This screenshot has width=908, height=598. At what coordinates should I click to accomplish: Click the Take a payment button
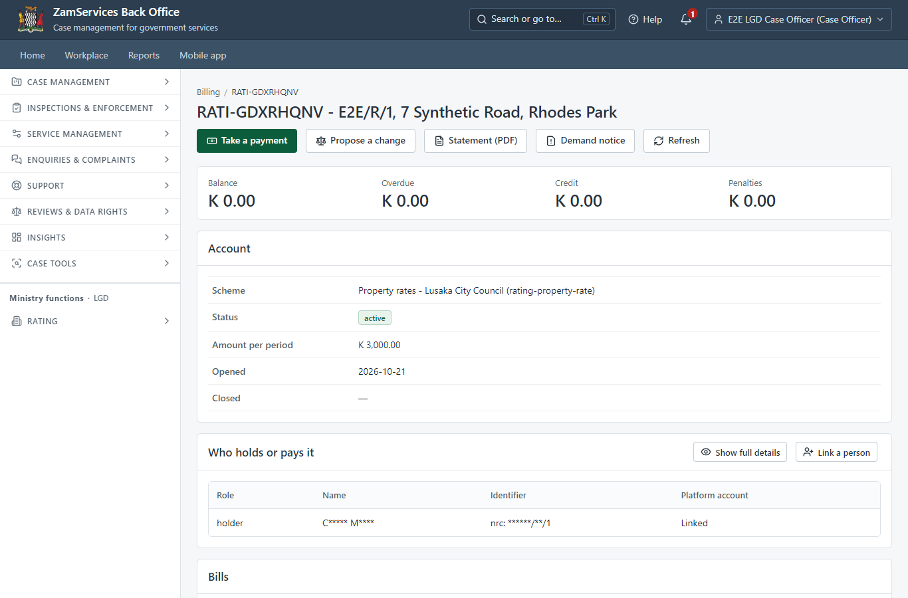[247, 141]
